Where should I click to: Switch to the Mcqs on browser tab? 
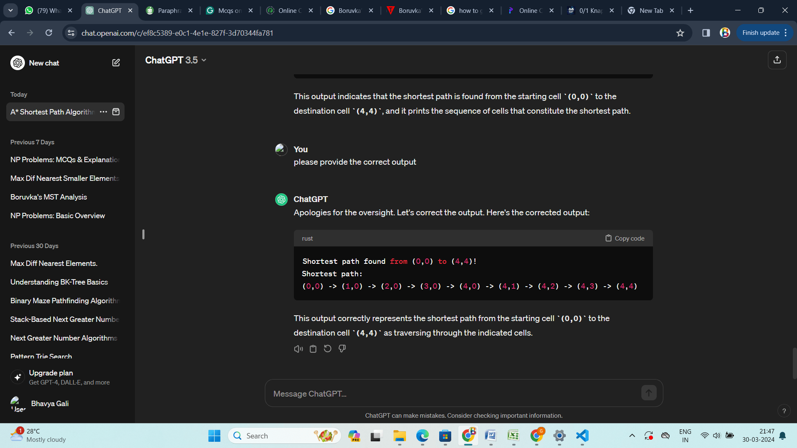pyautogui.click(x=230, y=10)
